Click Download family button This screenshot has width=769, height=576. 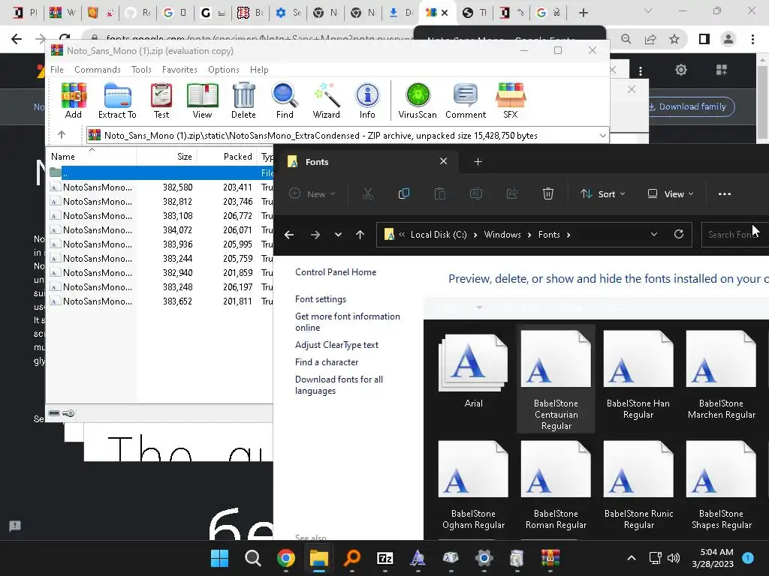coord(687,106)
